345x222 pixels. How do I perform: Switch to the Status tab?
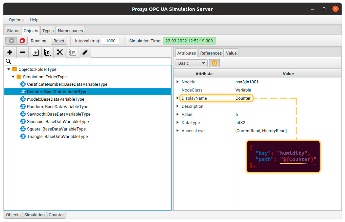pyautogui.click(x=13, y=31)
